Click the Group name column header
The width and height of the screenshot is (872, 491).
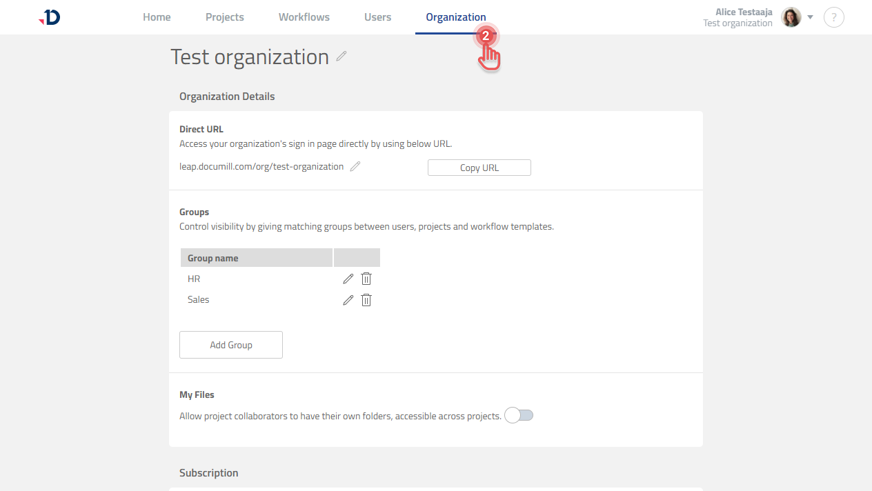[x=214, y=257]
